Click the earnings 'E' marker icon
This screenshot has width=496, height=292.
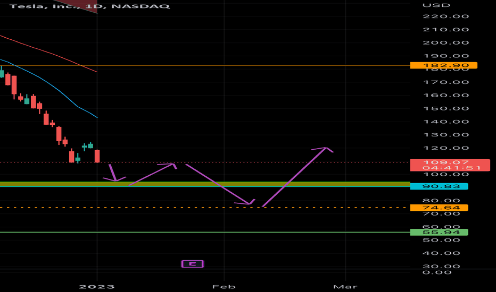[x=192, y=264]
